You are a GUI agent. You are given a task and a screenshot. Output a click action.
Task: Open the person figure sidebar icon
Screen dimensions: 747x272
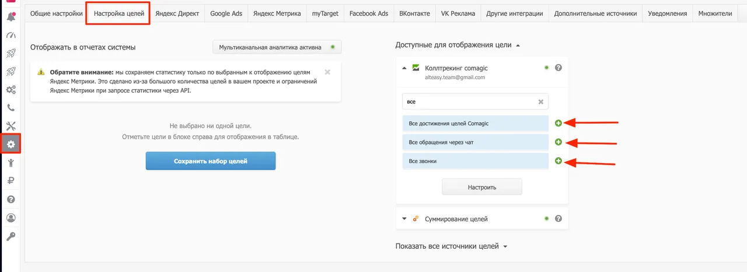tap(11, 163)
